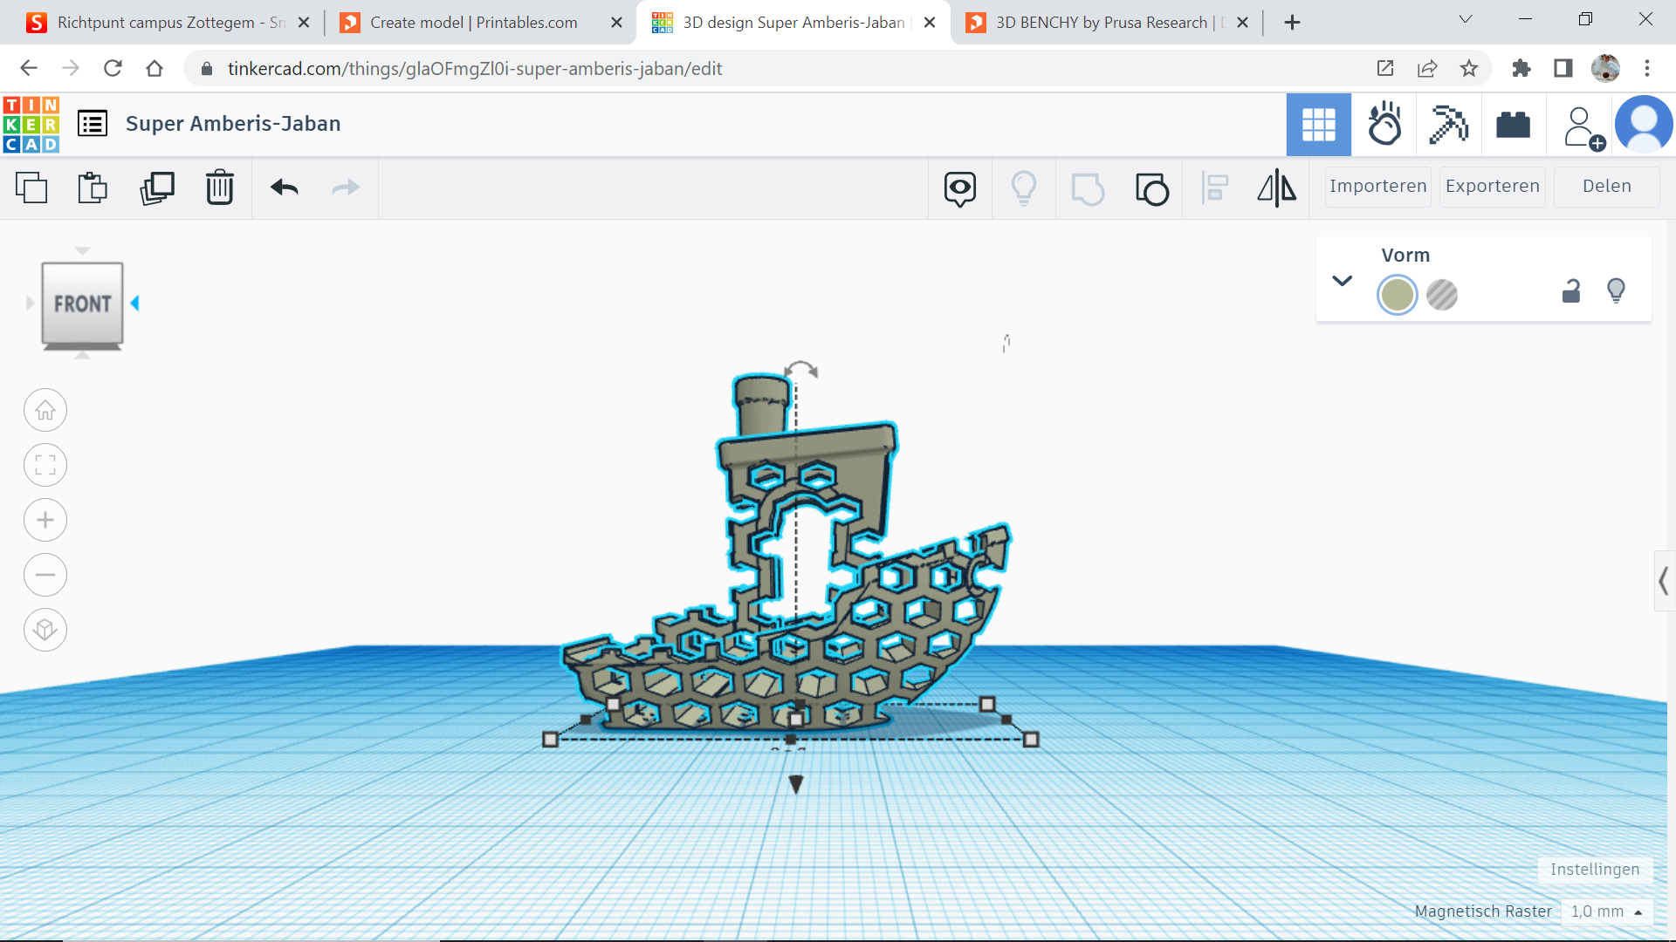This screenshot has height=942, width=1676.
Task: Click the design name Super Amberis-Jaban
Action: pos(233,124)
